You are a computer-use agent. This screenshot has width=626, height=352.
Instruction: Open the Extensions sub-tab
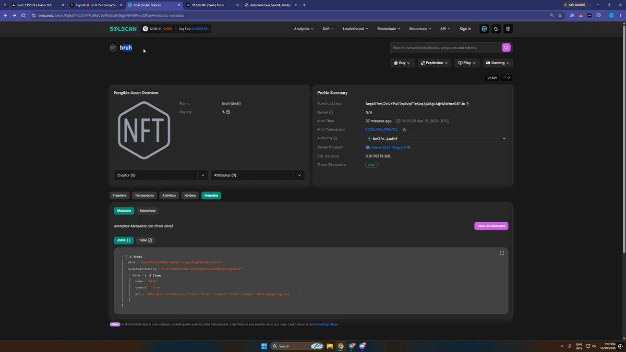pyautogui.click(x=148, y=211)
